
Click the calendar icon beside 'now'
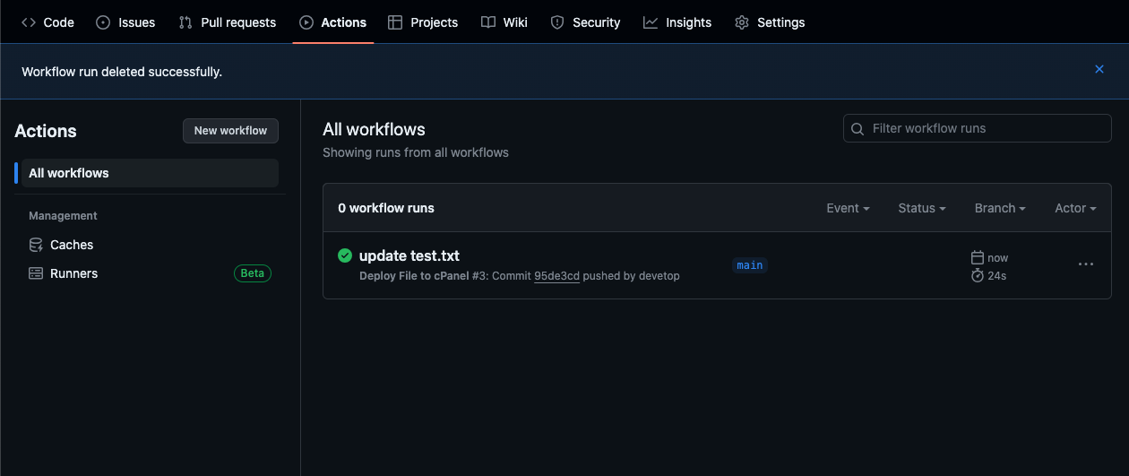(978, 257)
